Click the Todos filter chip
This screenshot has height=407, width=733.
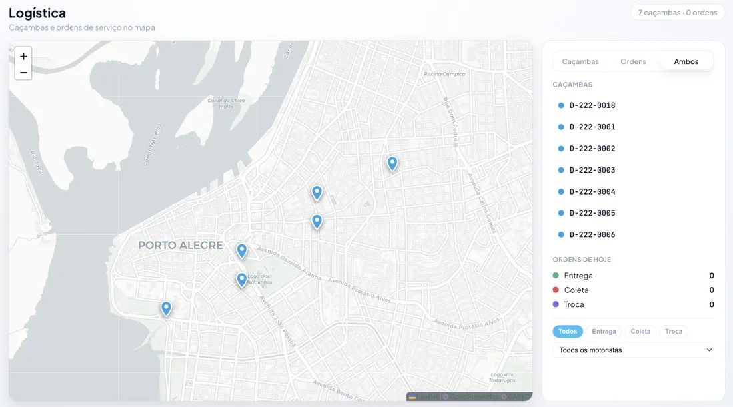click(568, 331)
